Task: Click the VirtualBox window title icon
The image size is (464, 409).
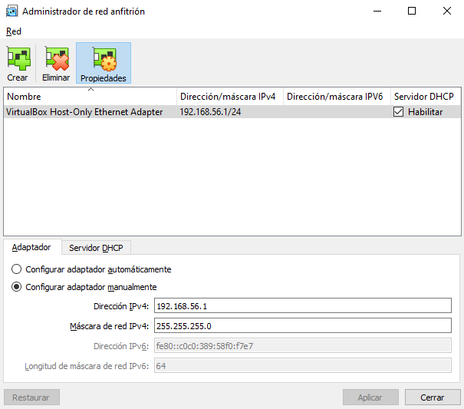Action: (x=11, y=12)
